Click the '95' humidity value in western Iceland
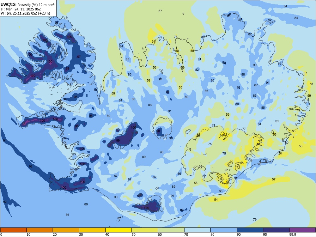The height and width of the screenshot is (237, 316). [x=76, y=97]
